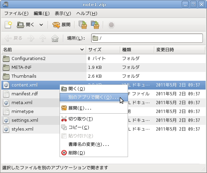Image resolution: width=207 pixels, height=173 pixels.
Task: Open the 編集(E) menu
Action: (x=42, y=14)
